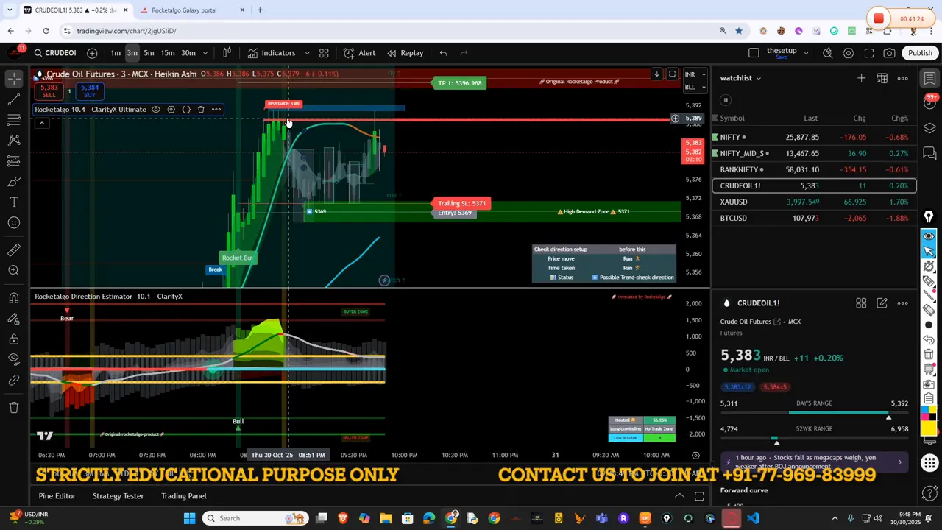The width and height of the screenshot is (942, 530).
Task: Open the Strategy Tester tab
Action: [x=118, y=495]
